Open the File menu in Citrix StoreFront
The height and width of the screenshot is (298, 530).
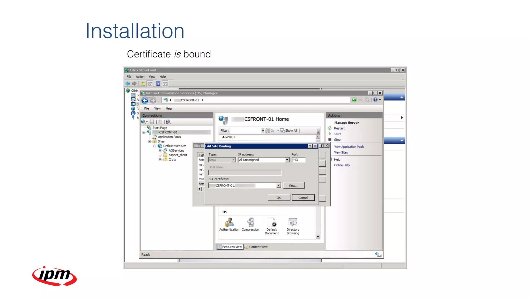pos(129,77)
